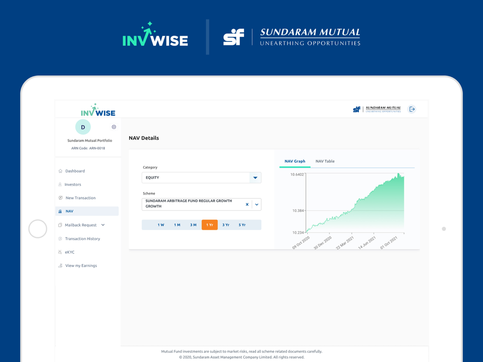
Task: Click the InvWise logo in app header
Action: click(98, 110)
